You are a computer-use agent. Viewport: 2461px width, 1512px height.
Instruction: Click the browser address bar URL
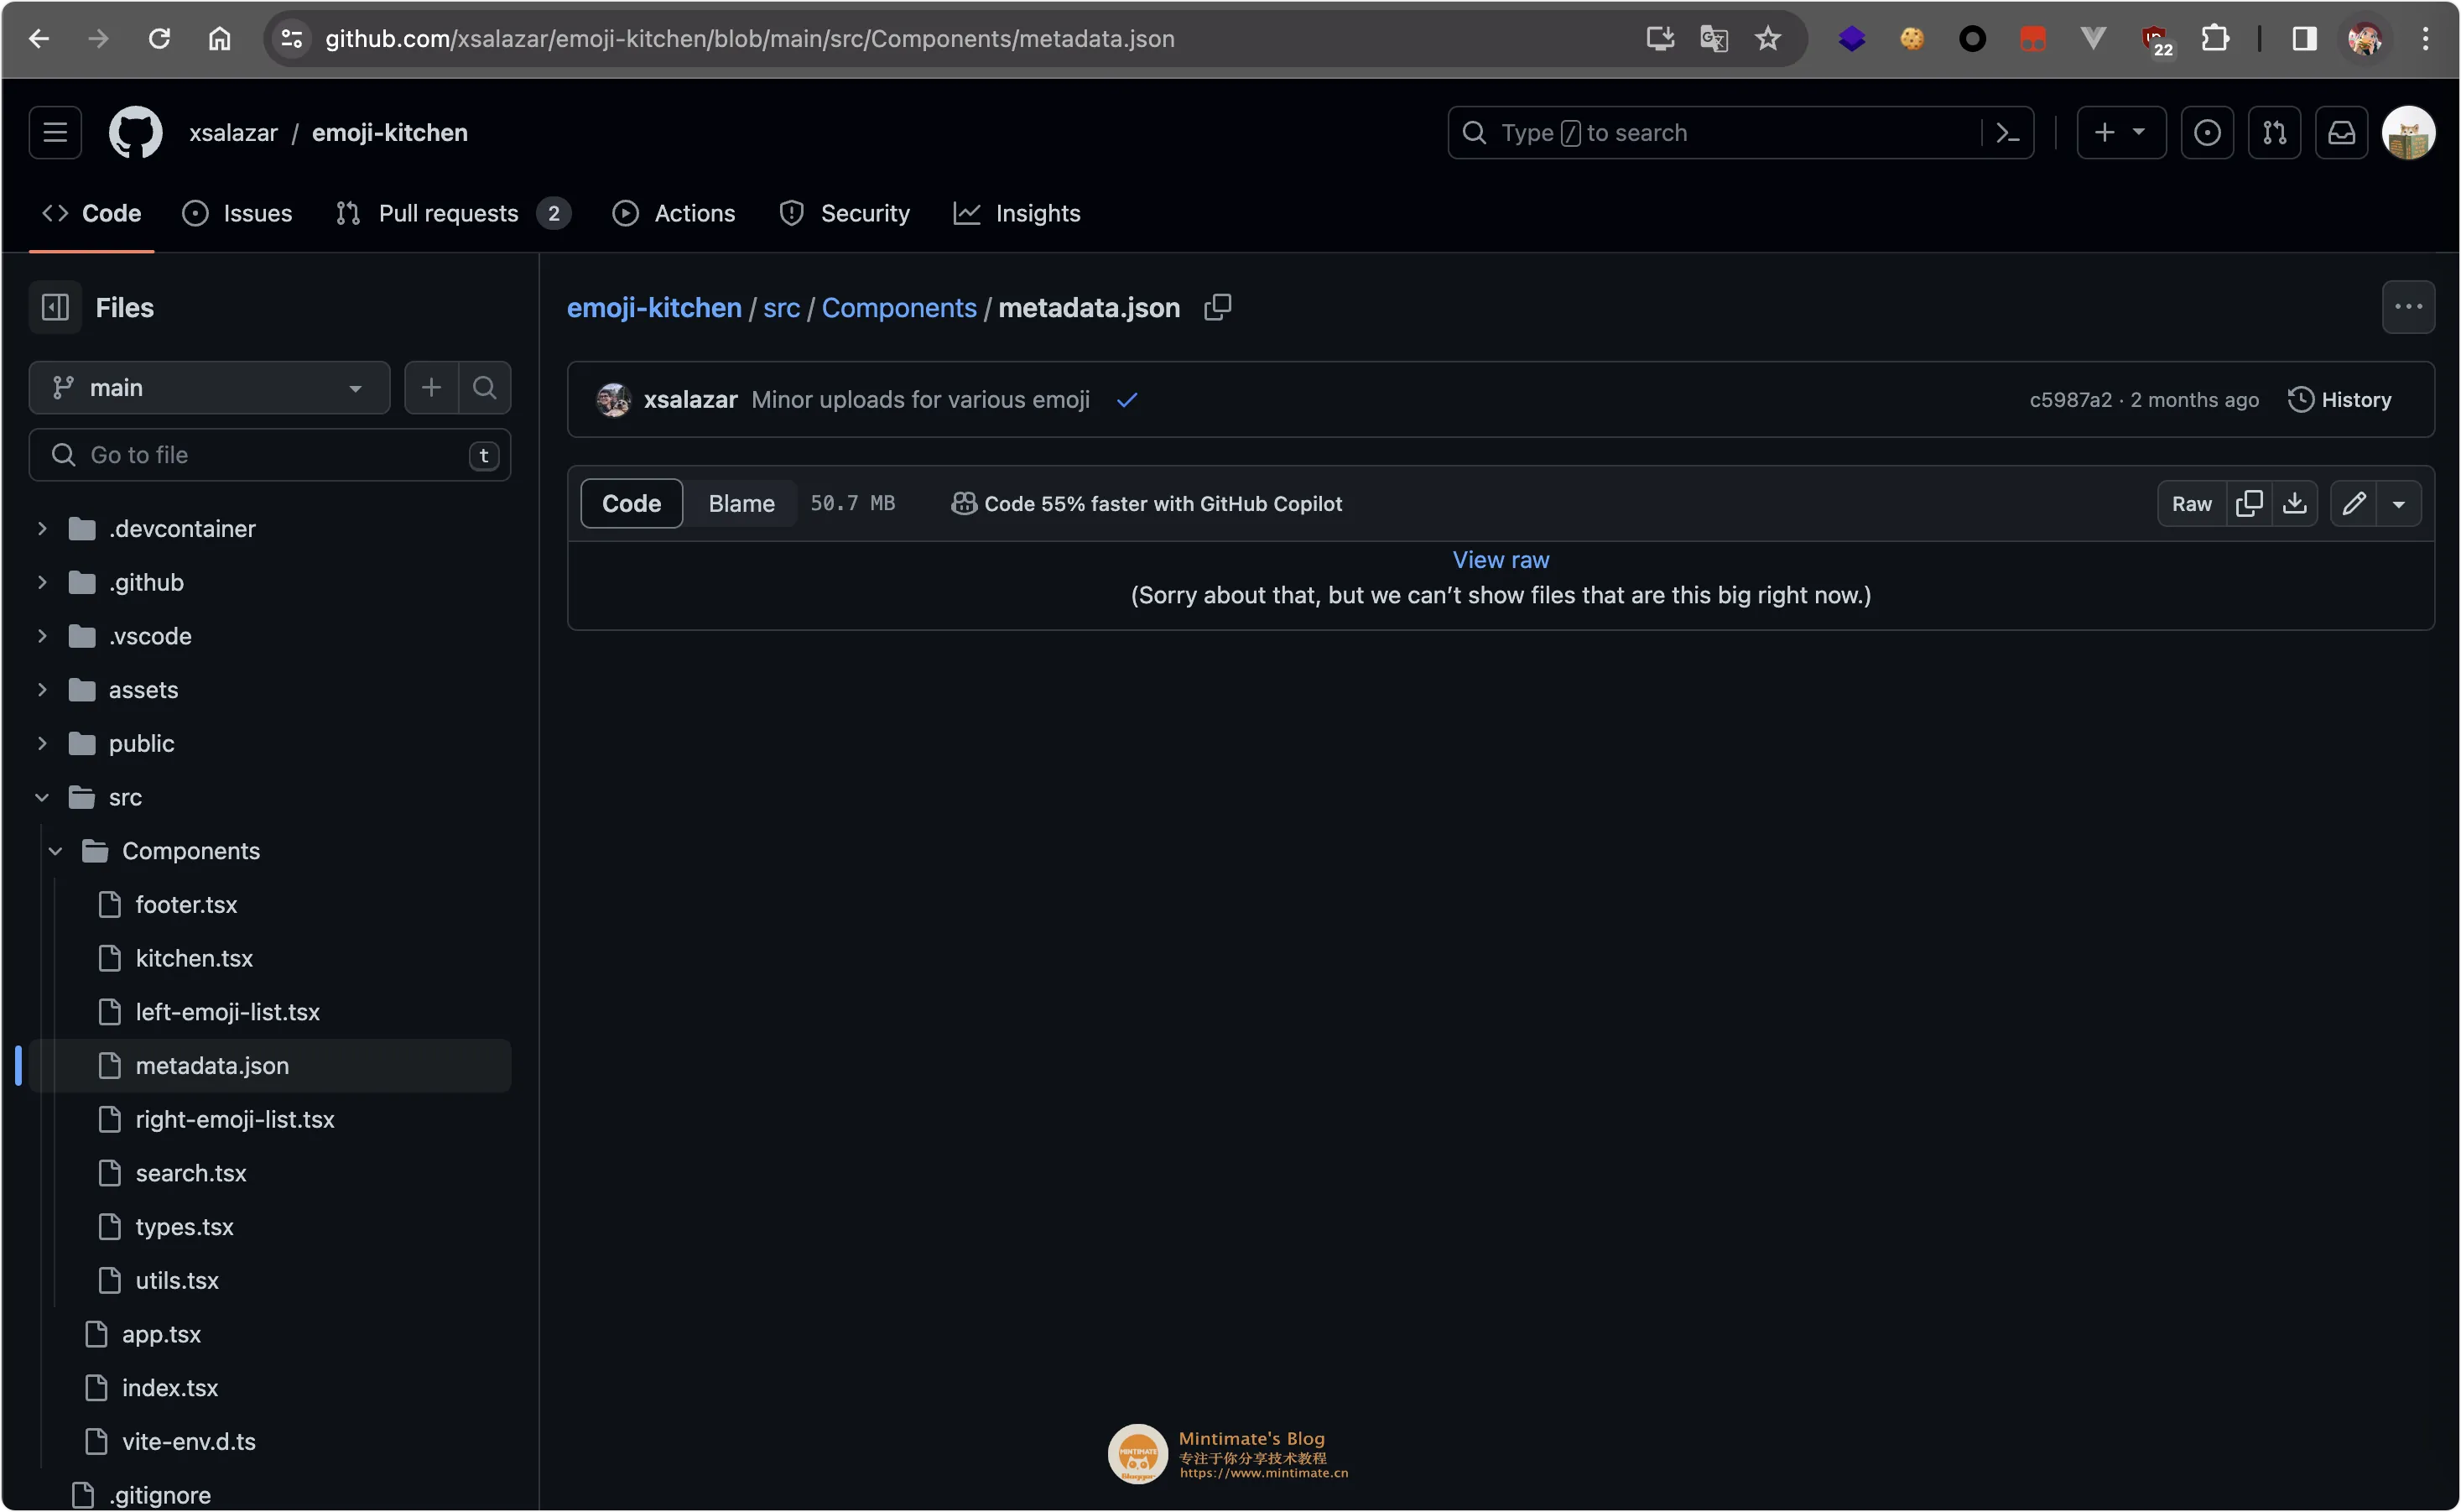pos(750,39)
